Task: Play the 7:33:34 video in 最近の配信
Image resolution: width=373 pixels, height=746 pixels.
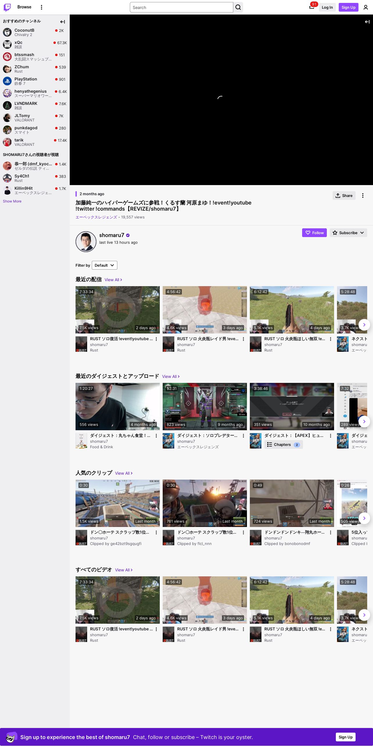Action: coord(118,310)
